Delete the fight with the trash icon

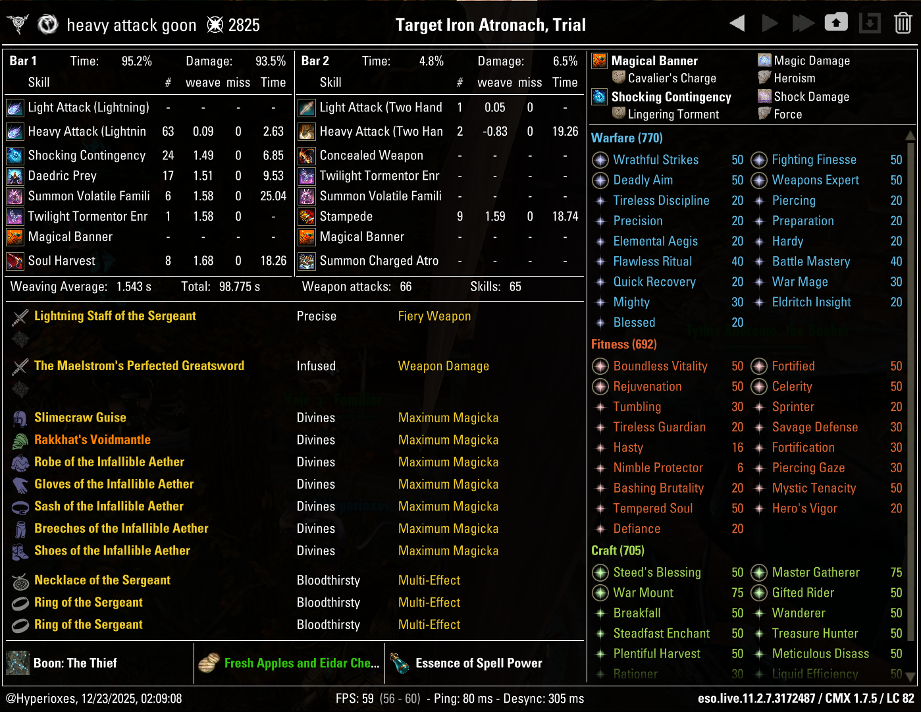903,24
